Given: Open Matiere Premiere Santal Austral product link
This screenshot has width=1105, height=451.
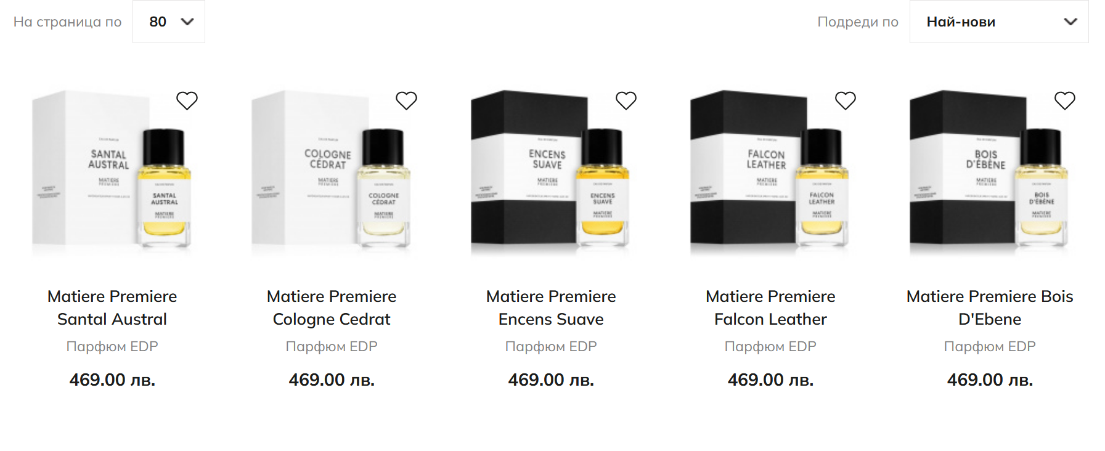Looking at the screenshot, I should pyautogui.click(x=112, y=307).
